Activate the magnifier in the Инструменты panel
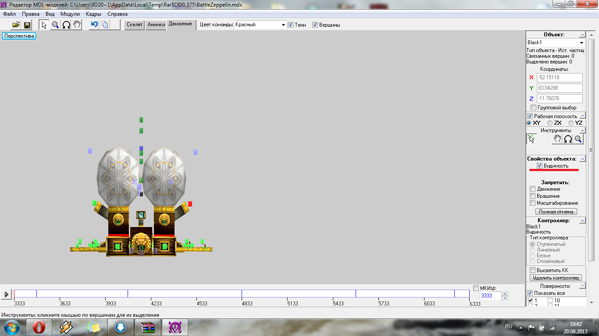 click(x=578, y=139)
